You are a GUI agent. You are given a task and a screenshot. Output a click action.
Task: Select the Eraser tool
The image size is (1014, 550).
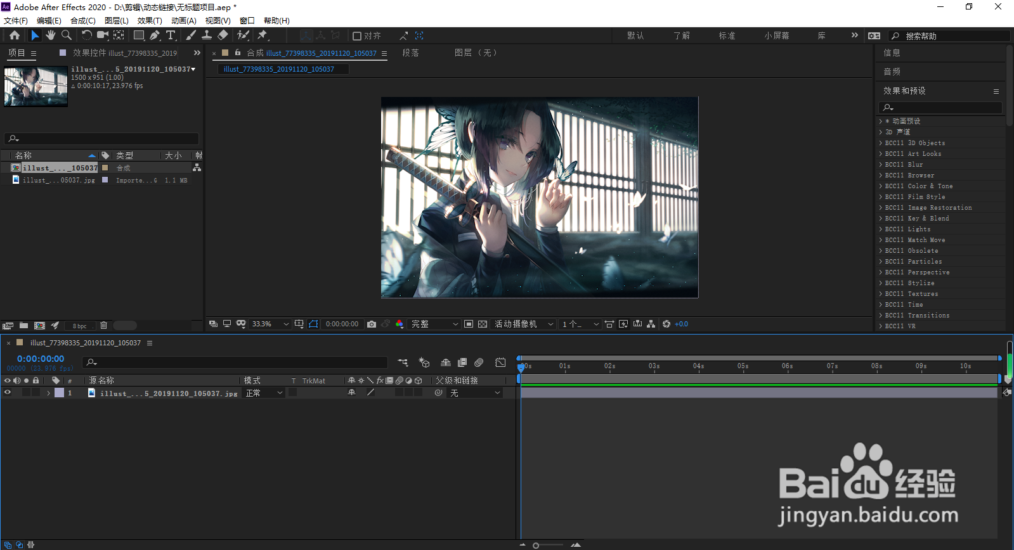coord(223,35)
